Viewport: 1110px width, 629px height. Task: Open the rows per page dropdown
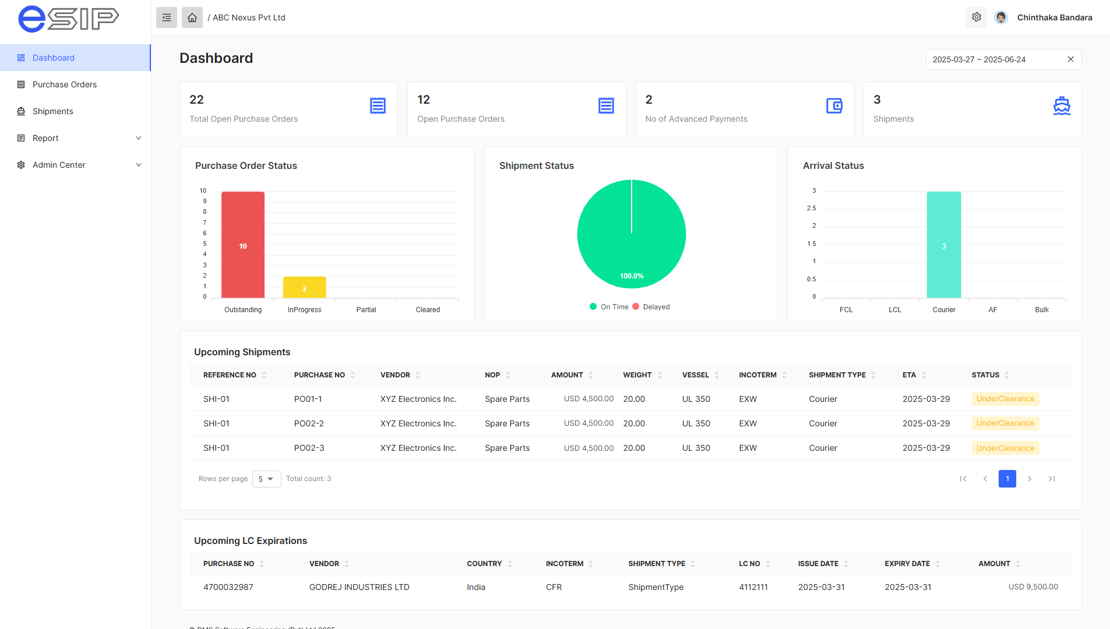click(x=266, y=479)
